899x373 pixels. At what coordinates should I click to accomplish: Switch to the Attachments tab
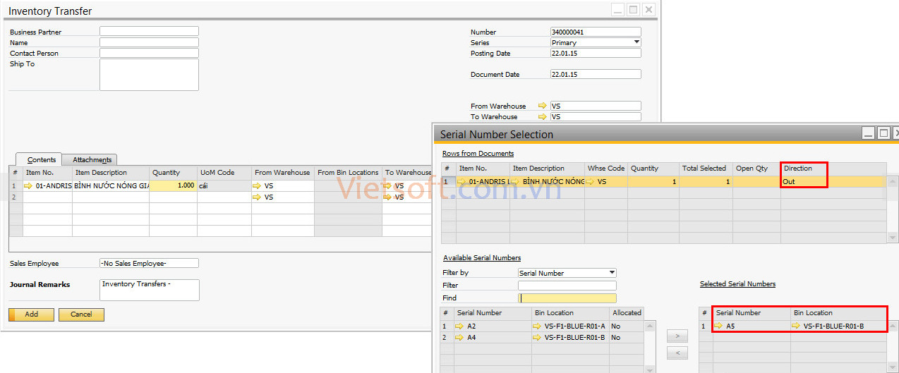pos(92,160)
